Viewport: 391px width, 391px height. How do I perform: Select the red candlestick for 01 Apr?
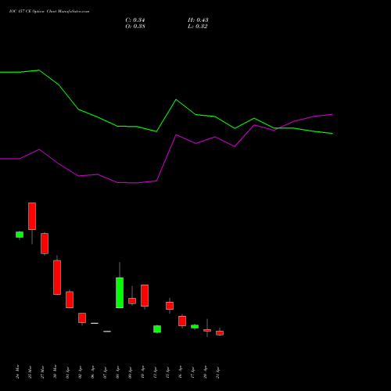point(70,300)
